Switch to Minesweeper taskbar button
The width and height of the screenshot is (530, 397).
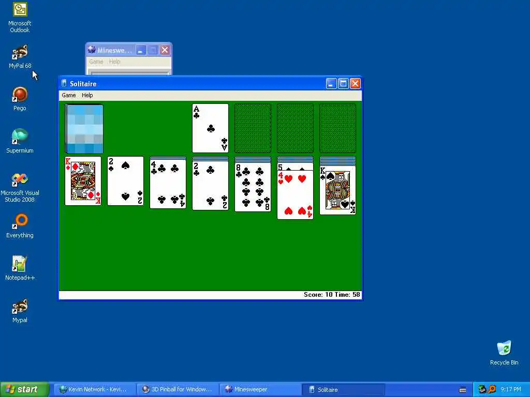pos(261,390)
